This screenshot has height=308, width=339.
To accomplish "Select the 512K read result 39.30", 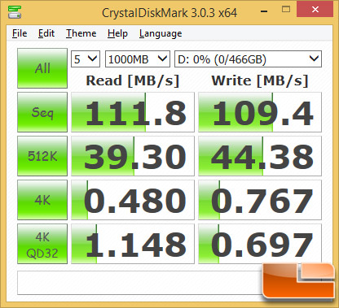I will (x=133, y=156).
